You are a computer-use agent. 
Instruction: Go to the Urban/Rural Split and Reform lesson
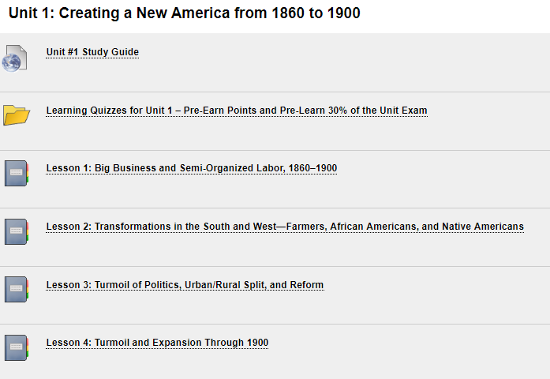coord(185,285)
